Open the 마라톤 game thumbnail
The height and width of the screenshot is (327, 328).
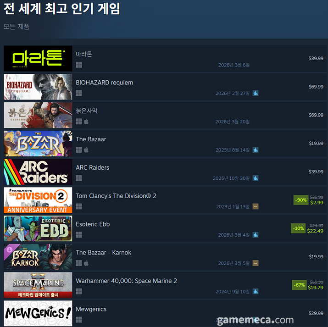[38, 59]
